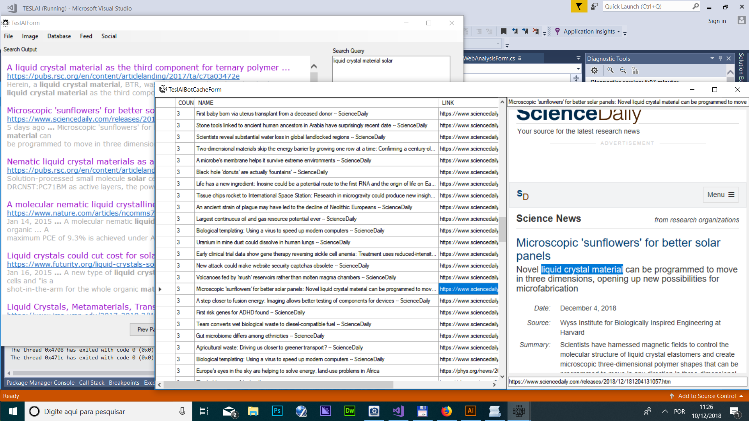Image resolution: width=749 pixels, height=421 pixels.
Task: Open Dreamweaver from the taskbar
Action: 350,411
